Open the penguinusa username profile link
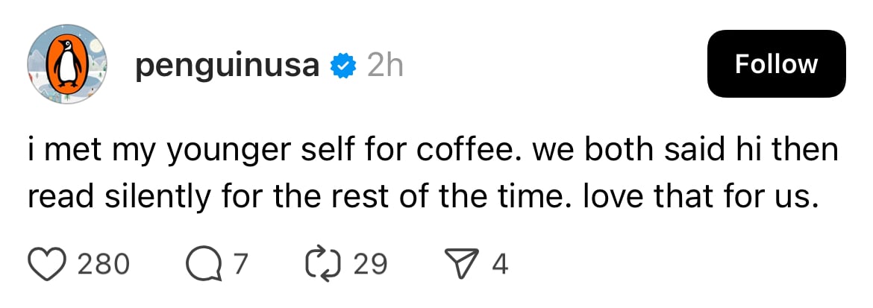The image size is (873, 308). click(x=227, y=67)
